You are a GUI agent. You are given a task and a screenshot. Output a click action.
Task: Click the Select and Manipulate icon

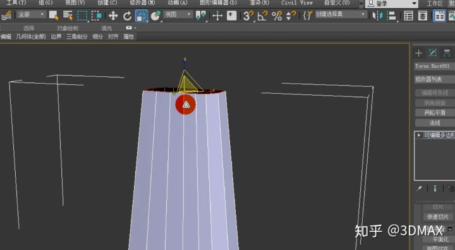point(217,16)
